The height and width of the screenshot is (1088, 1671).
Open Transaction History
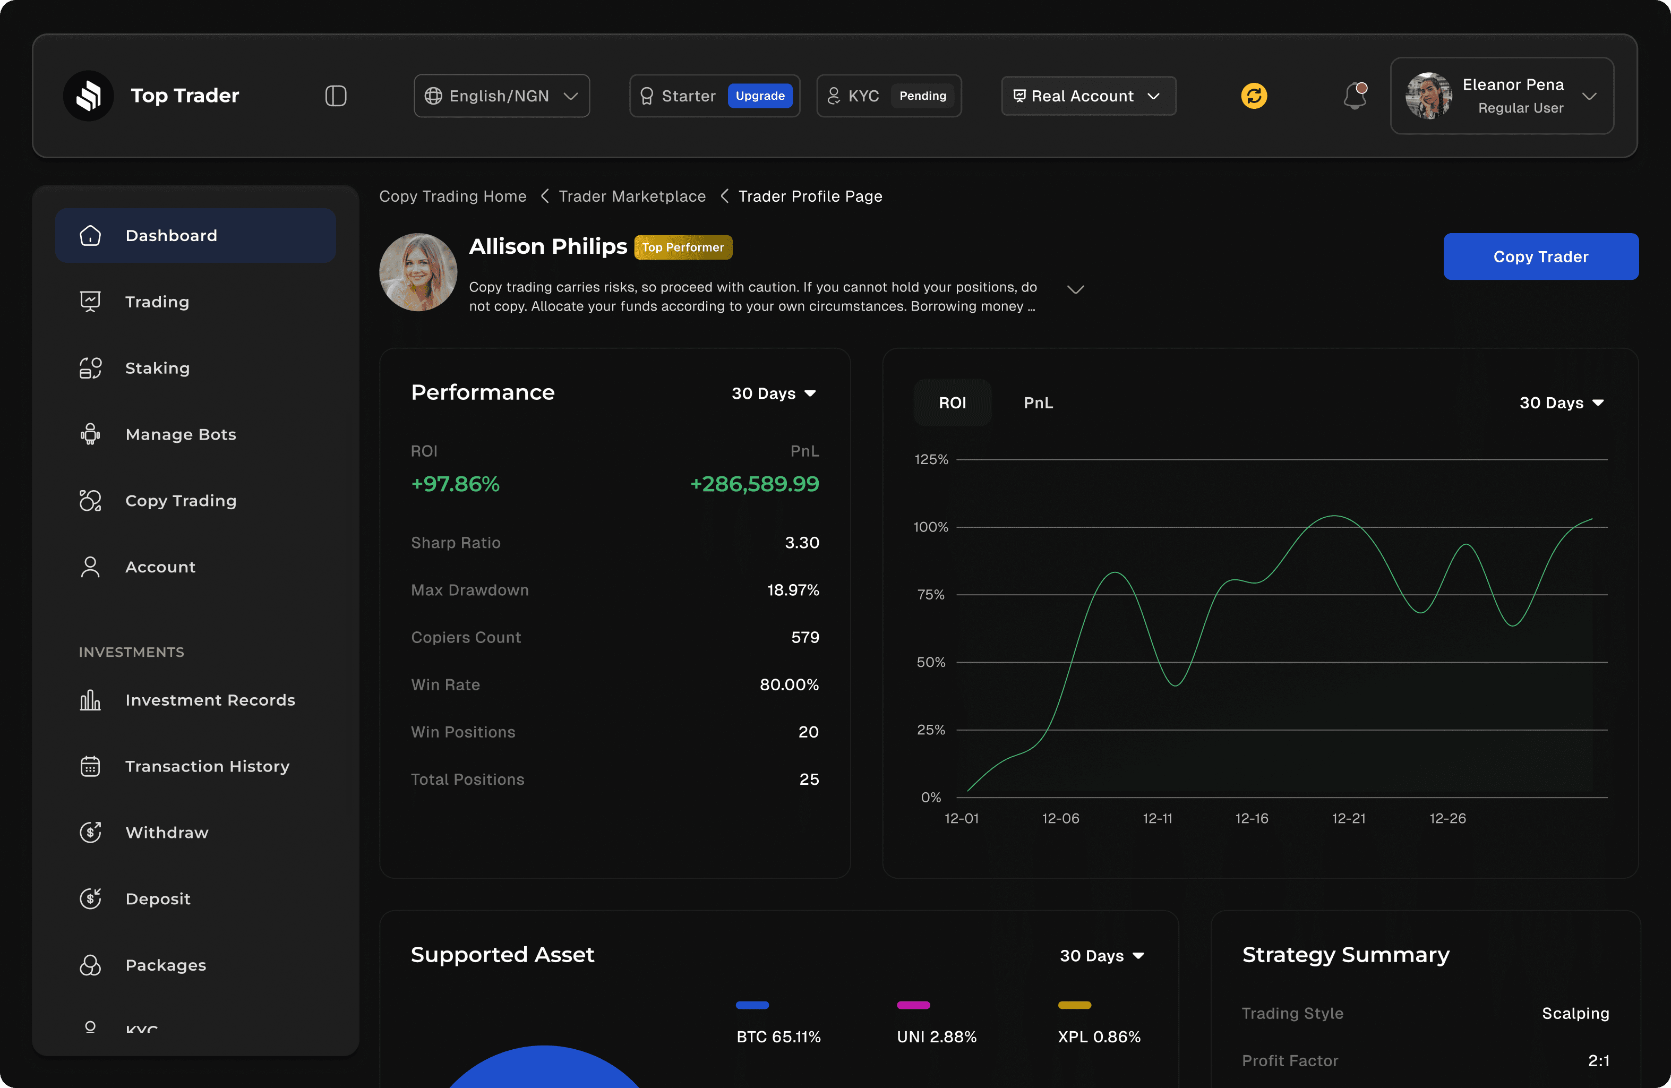[x=208, y=766]
